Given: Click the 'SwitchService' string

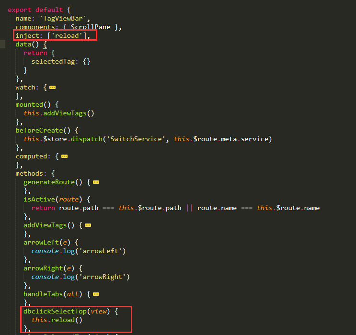Looking at the screenshot, I should pyautogui.click(x=136, y=139).
